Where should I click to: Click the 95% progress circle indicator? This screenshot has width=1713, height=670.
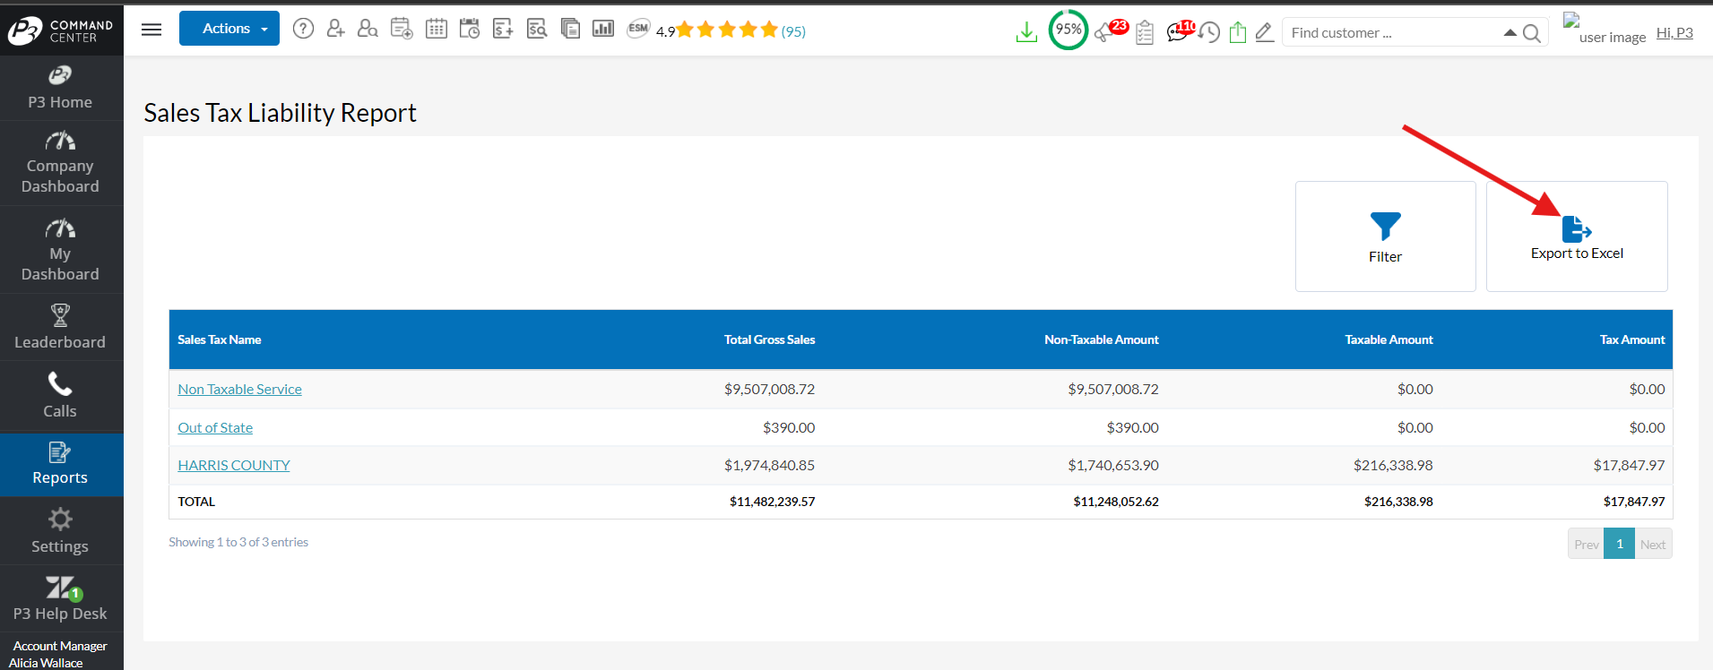point(1068,30)
